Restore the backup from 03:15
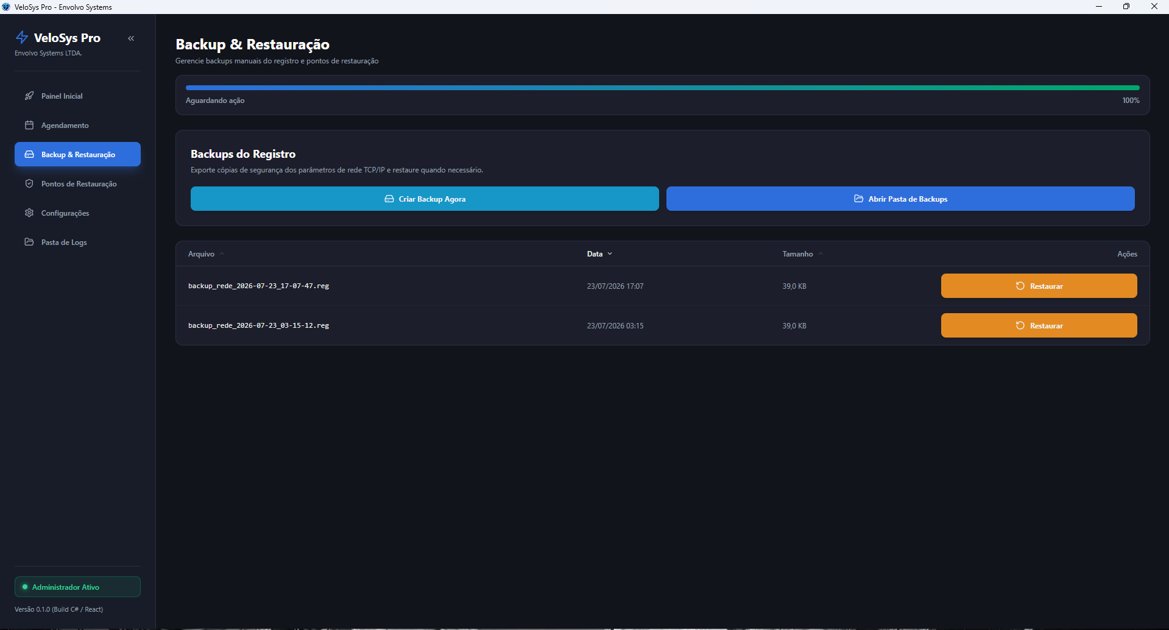This screenshot has height=630, width=1169. click(x=1039, y=325)
